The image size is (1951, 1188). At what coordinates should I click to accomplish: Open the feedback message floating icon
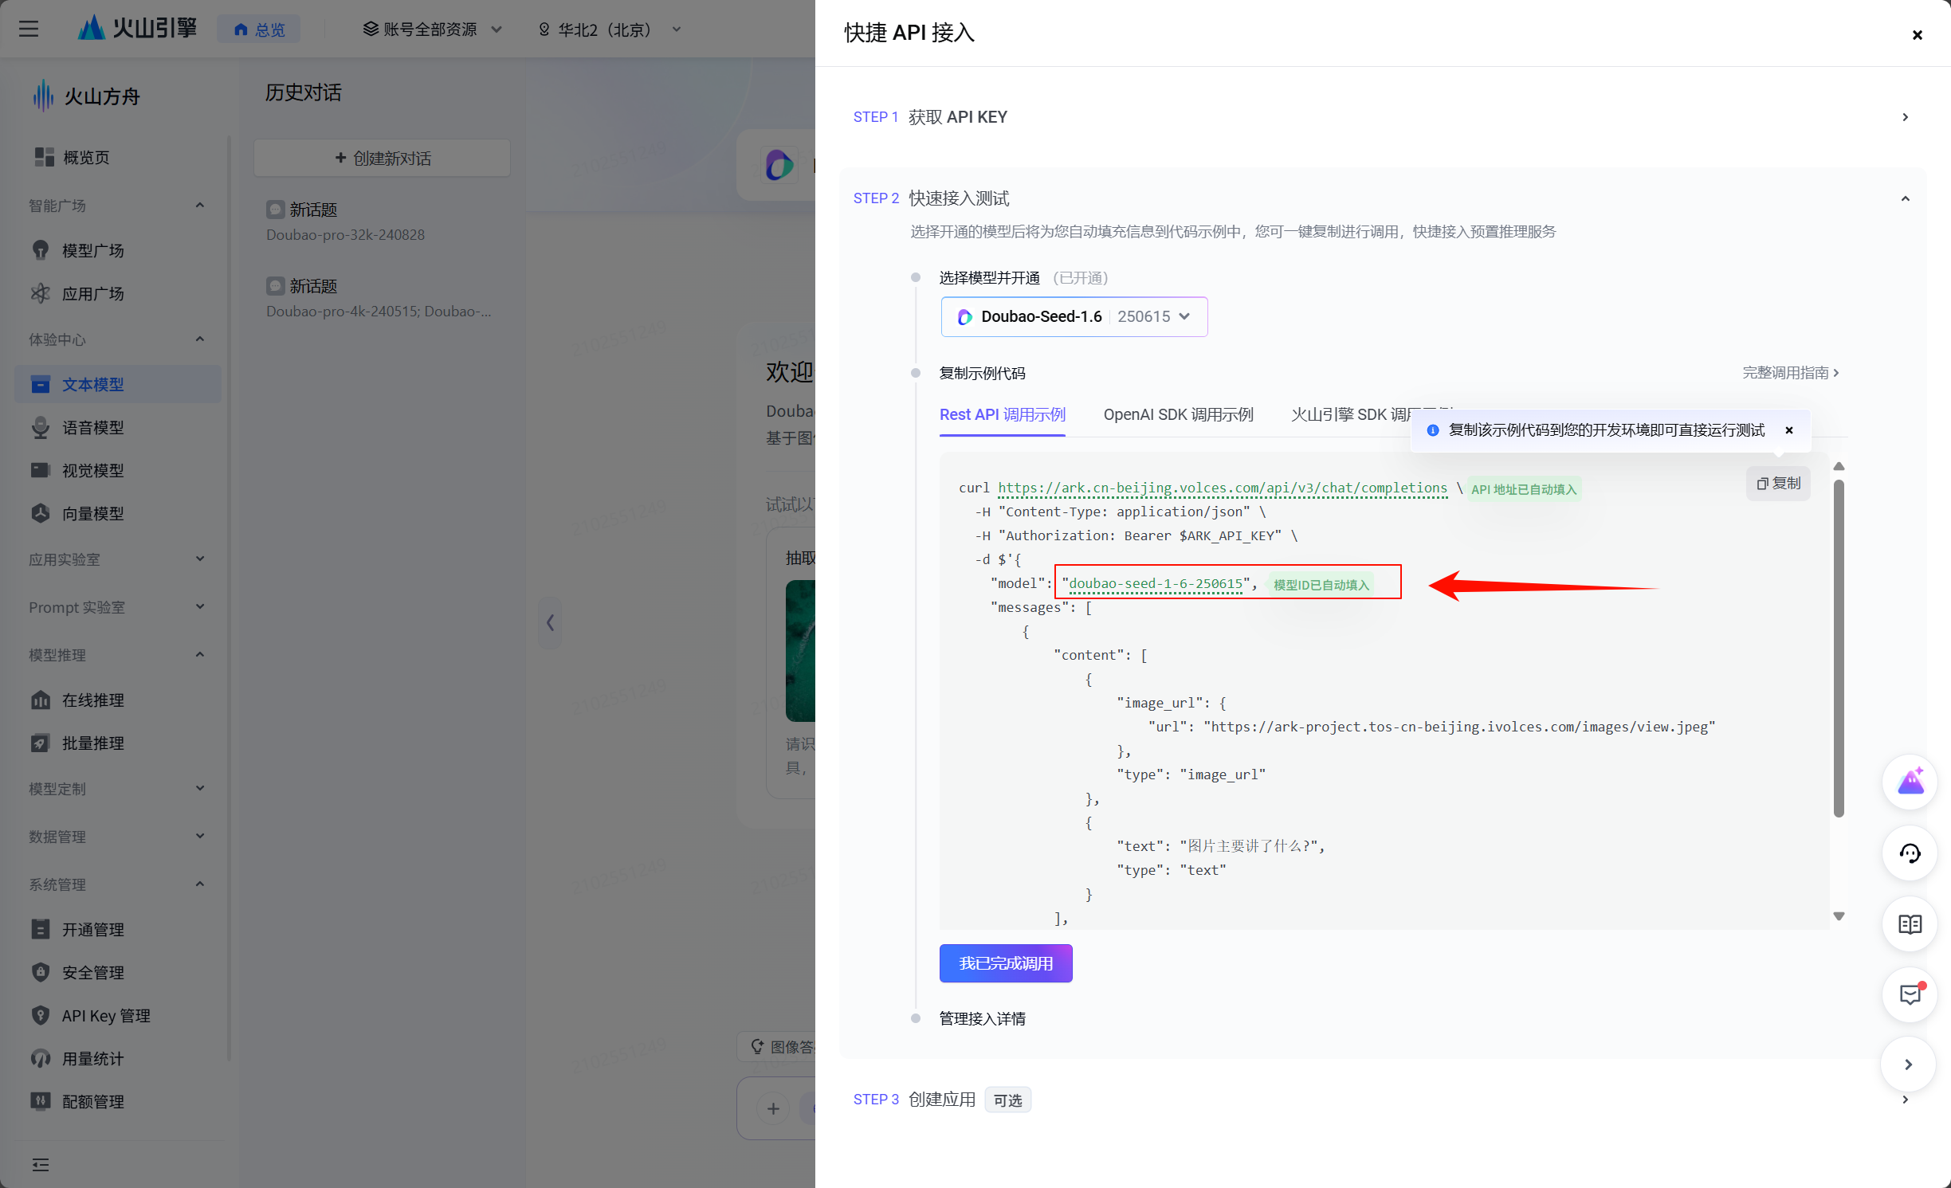tap(1910, 994)
